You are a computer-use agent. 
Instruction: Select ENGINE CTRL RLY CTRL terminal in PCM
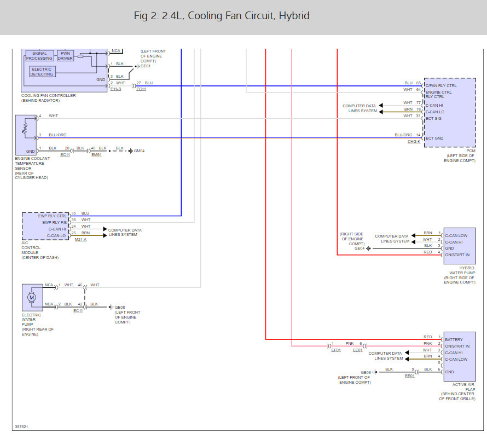click(x=438, y=95)
